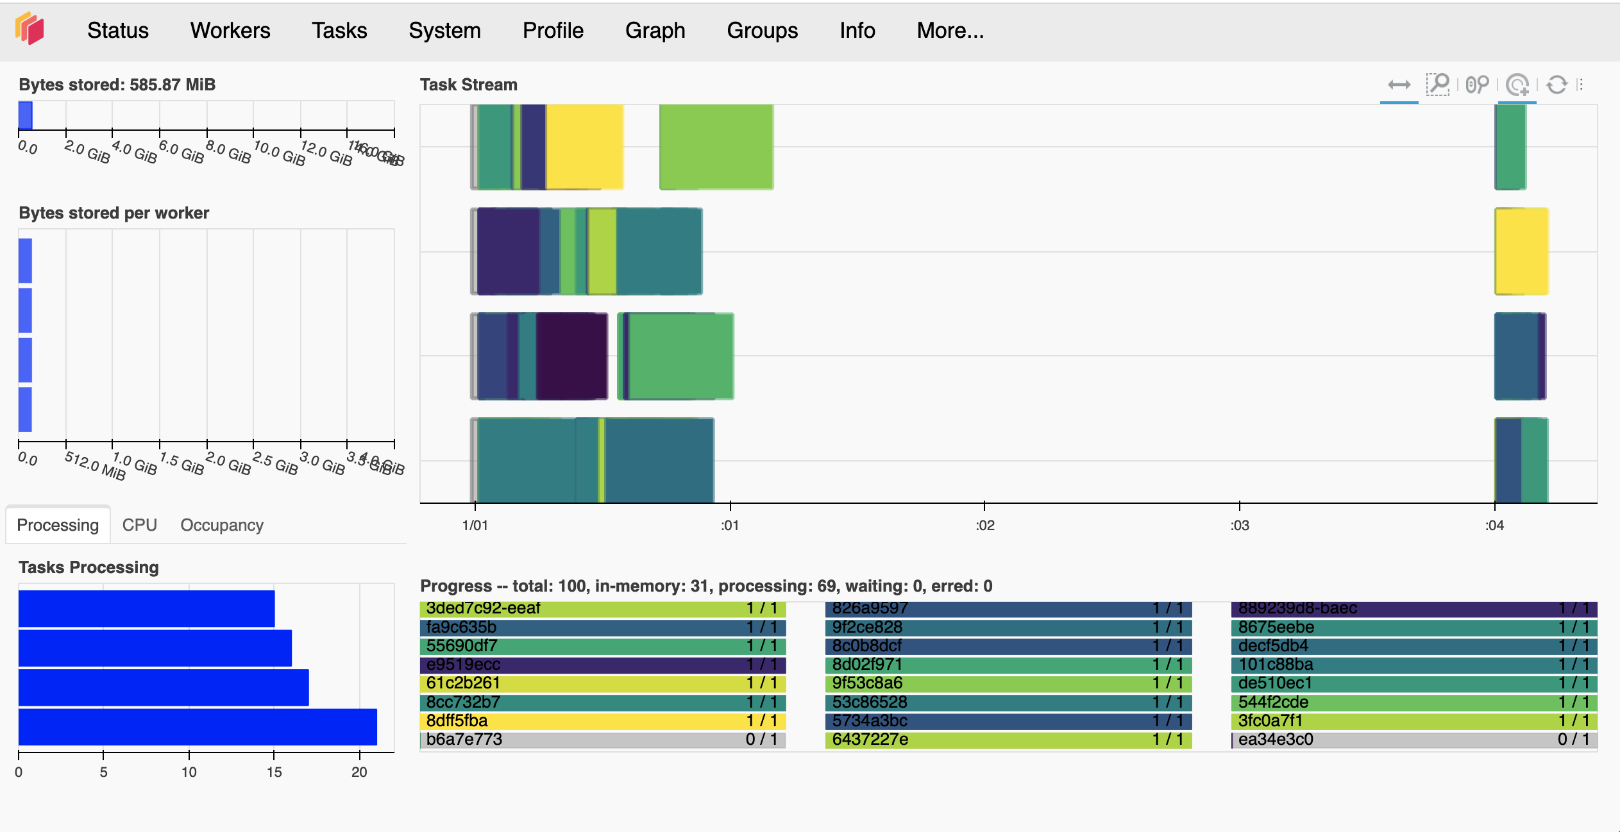Open the Info page

pos(857,30)
